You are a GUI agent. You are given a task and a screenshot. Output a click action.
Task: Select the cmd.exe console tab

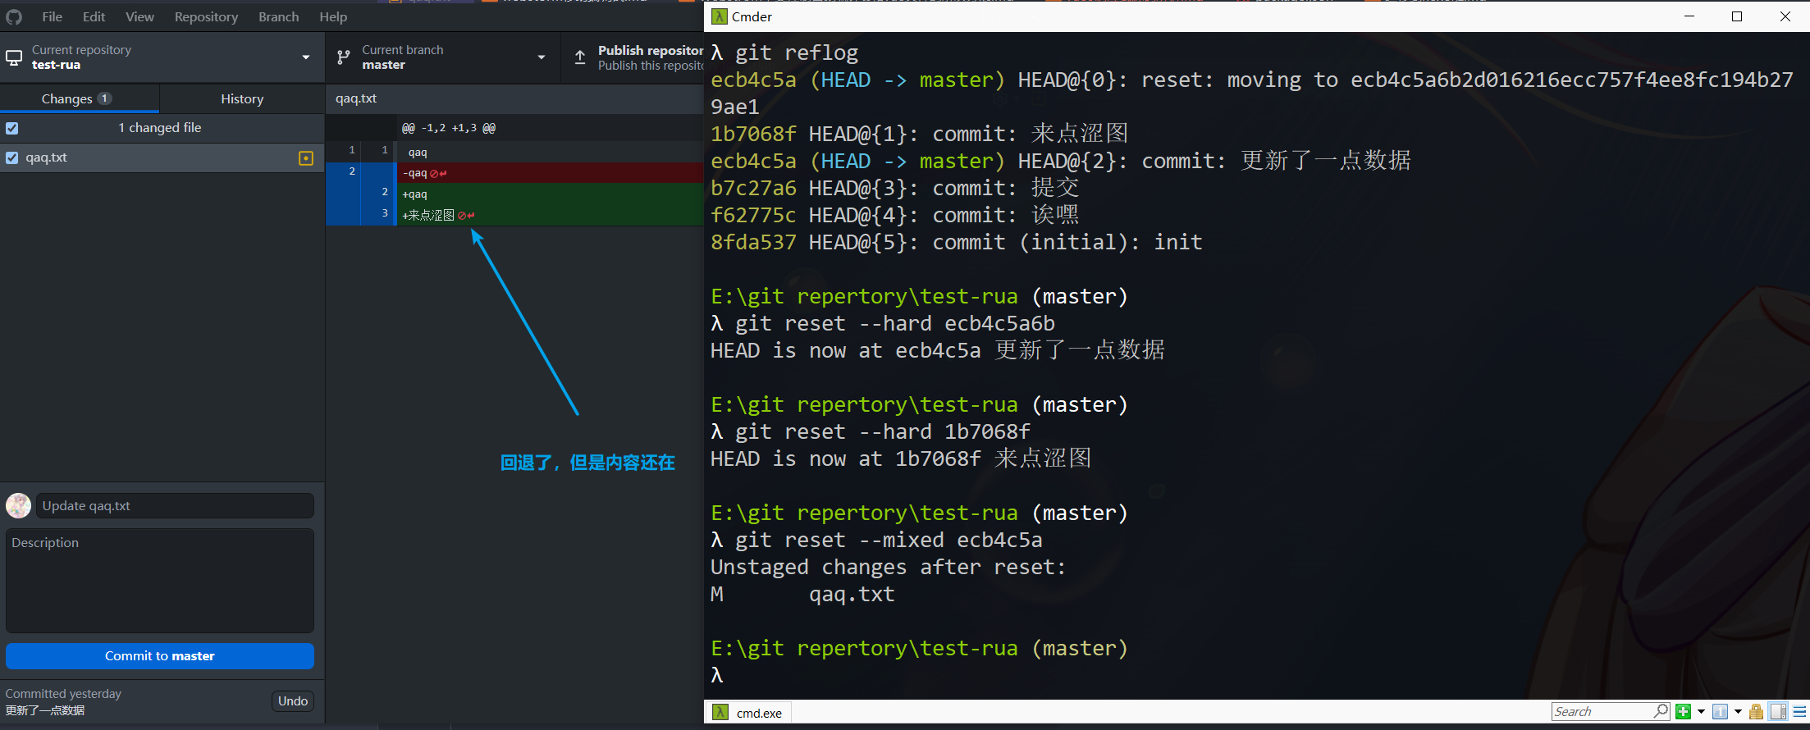pyautogui.click(x=748, y=713)
